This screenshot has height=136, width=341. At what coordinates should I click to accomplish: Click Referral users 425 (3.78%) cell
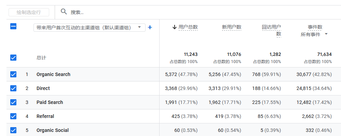tap(185, 116)
